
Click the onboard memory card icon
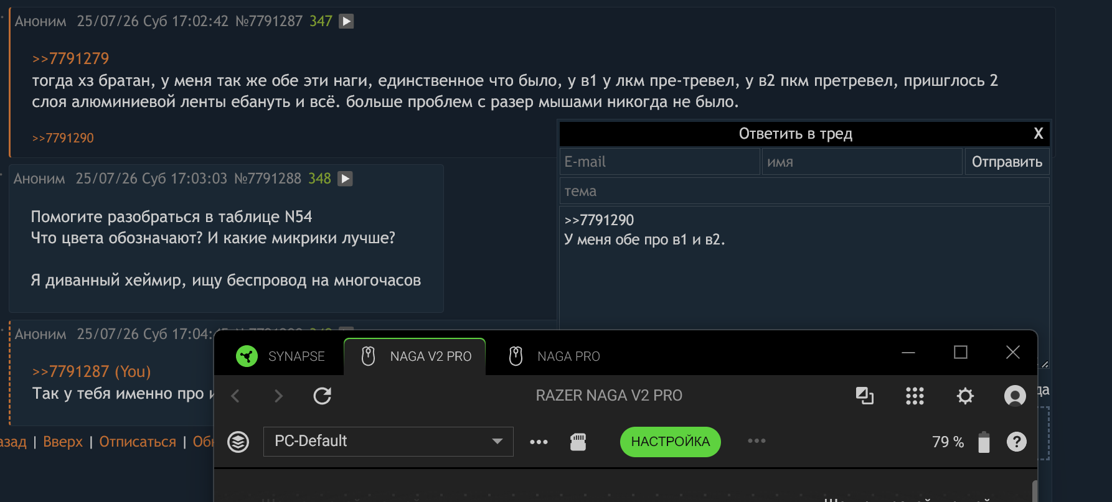point(578,442)
